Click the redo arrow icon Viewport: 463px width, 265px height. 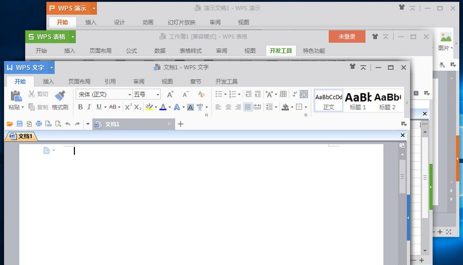click(x=77, y=124)
